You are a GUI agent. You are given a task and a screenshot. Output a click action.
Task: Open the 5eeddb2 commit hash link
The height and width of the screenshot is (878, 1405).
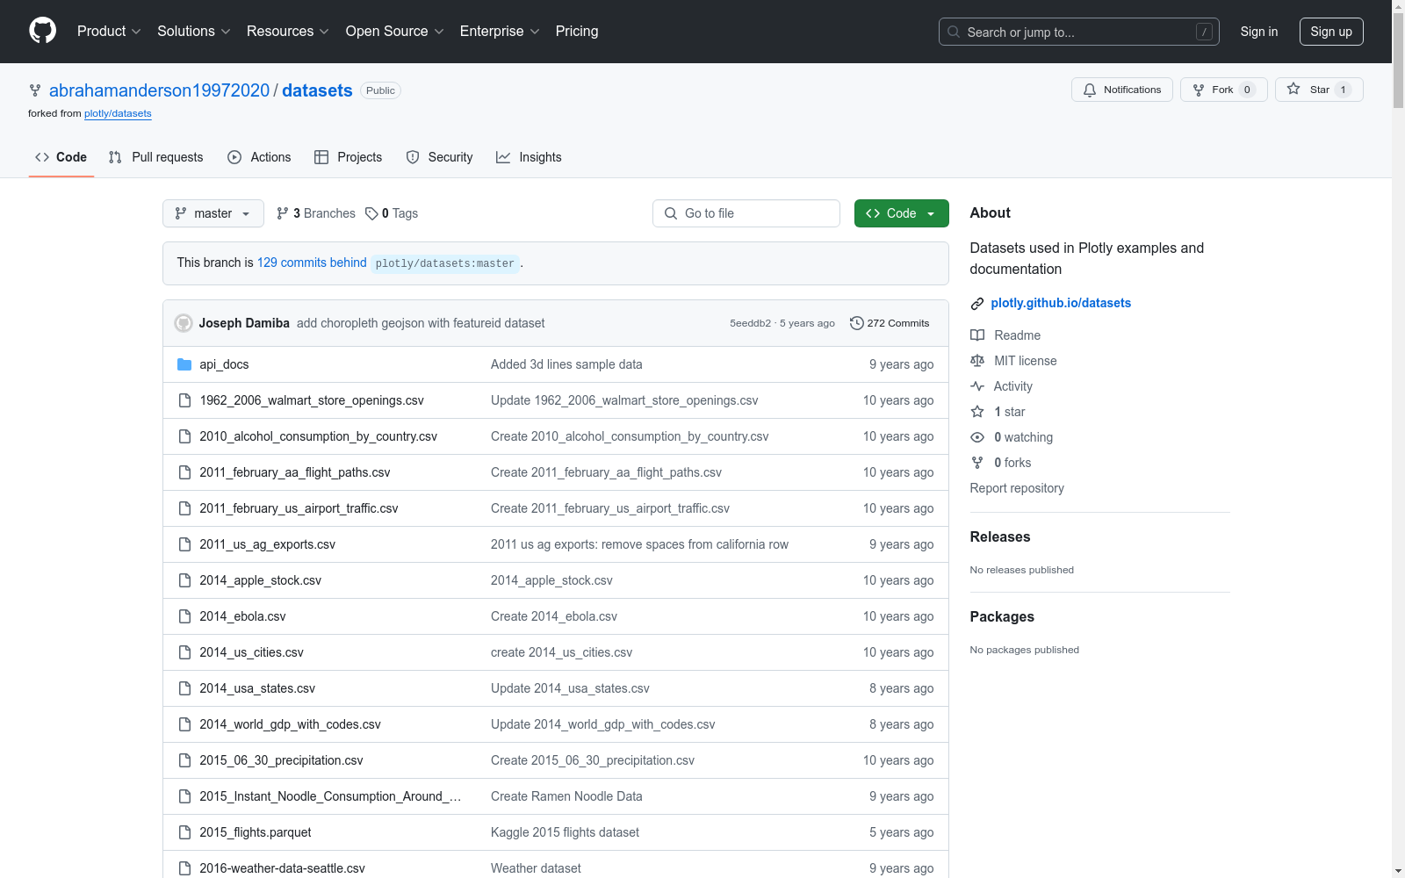(x=750, y=323)
